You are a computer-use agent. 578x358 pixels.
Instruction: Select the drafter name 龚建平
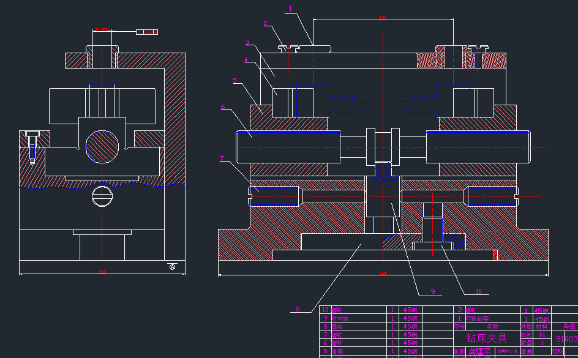pos(479,351)
